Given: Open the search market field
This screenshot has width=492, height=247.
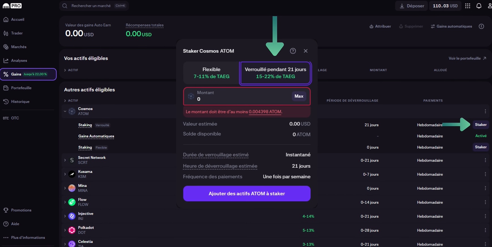Looking at the screenshot, I should pyautogui.click(x=94, y=6).
